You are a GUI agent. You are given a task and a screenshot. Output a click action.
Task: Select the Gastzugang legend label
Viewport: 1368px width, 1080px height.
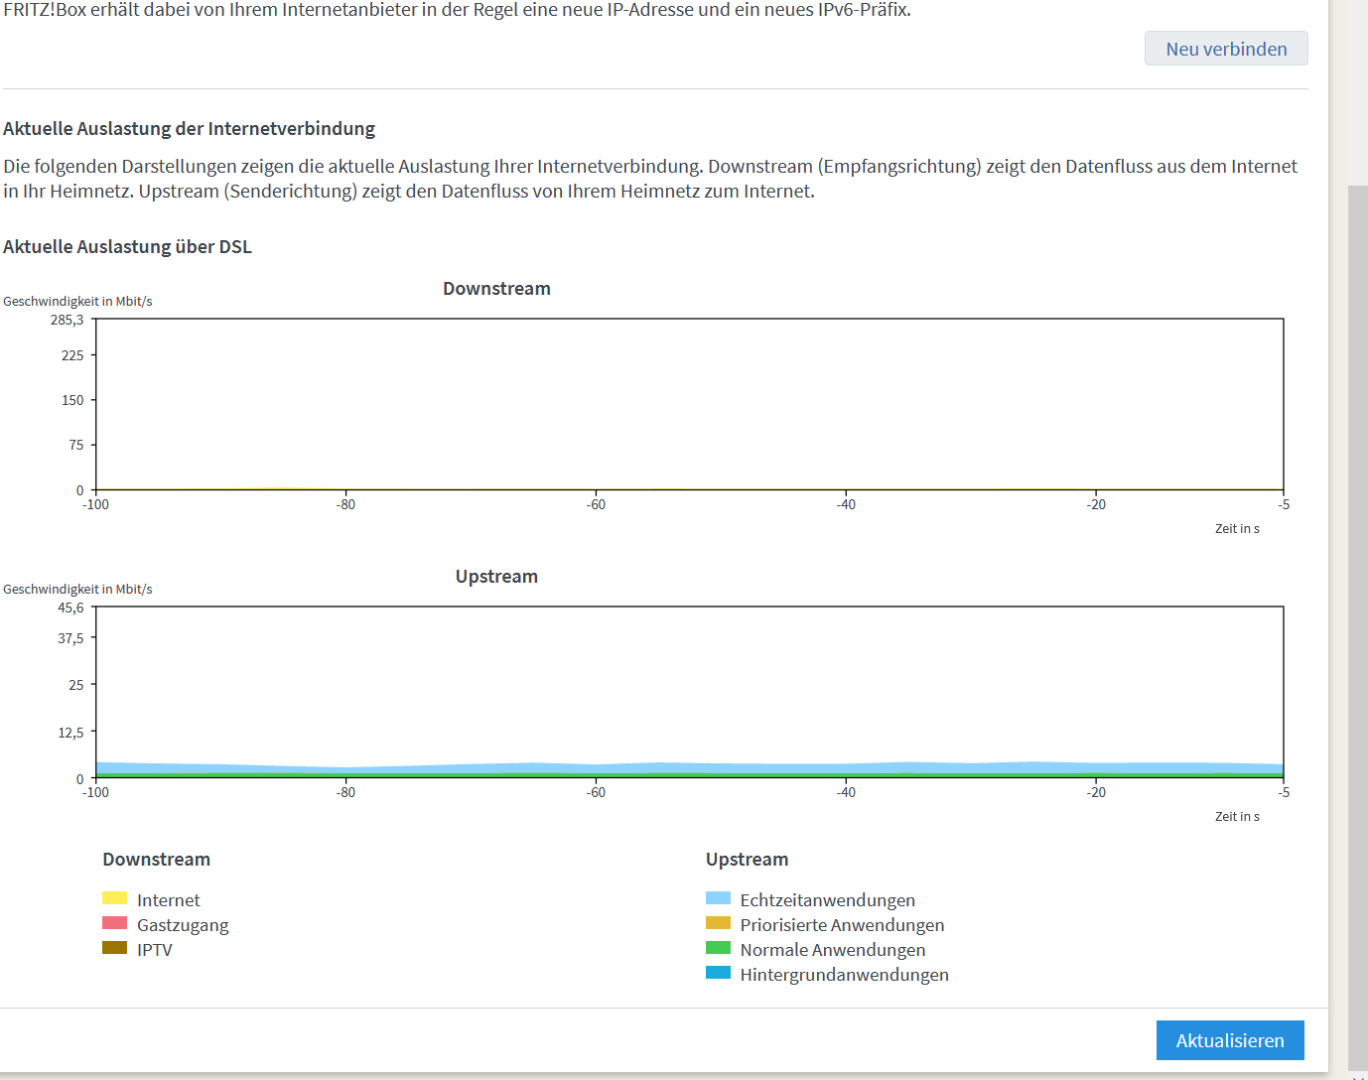pyautogui.click(x=183, y=925)
